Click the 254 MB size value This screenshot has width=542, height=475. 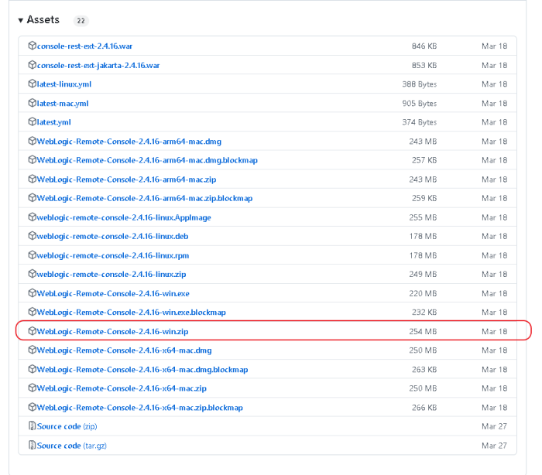point(423,332)
